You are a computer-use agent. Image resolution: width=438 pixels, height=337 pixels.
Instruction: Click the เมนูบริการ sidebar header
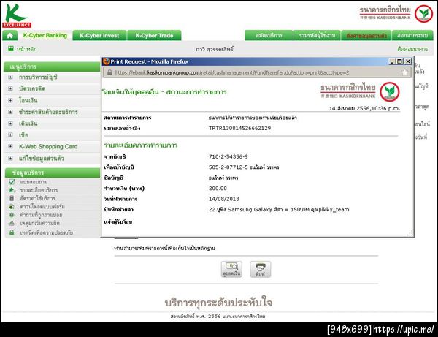pyautogui.click(x=52, y=67)
